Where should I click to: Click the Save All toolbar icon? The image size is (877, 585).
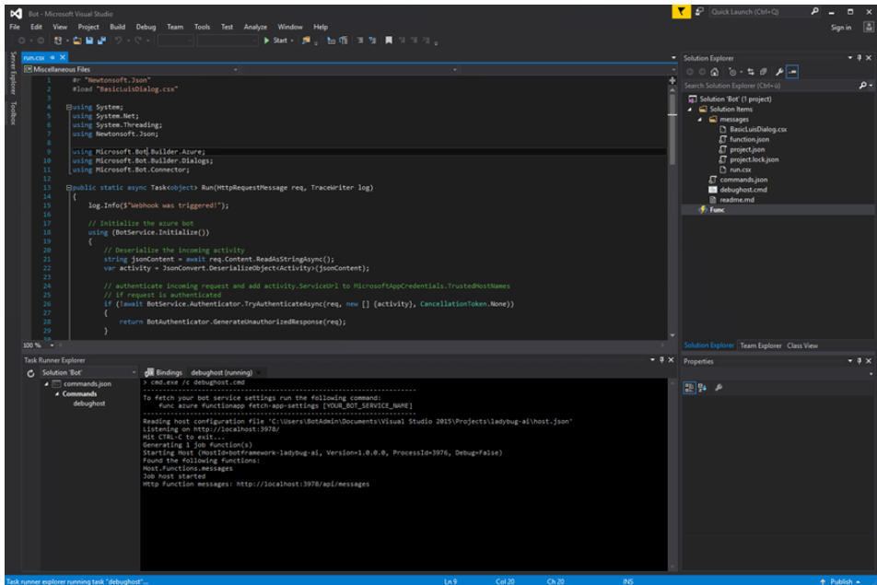click(x=101, y=41)
